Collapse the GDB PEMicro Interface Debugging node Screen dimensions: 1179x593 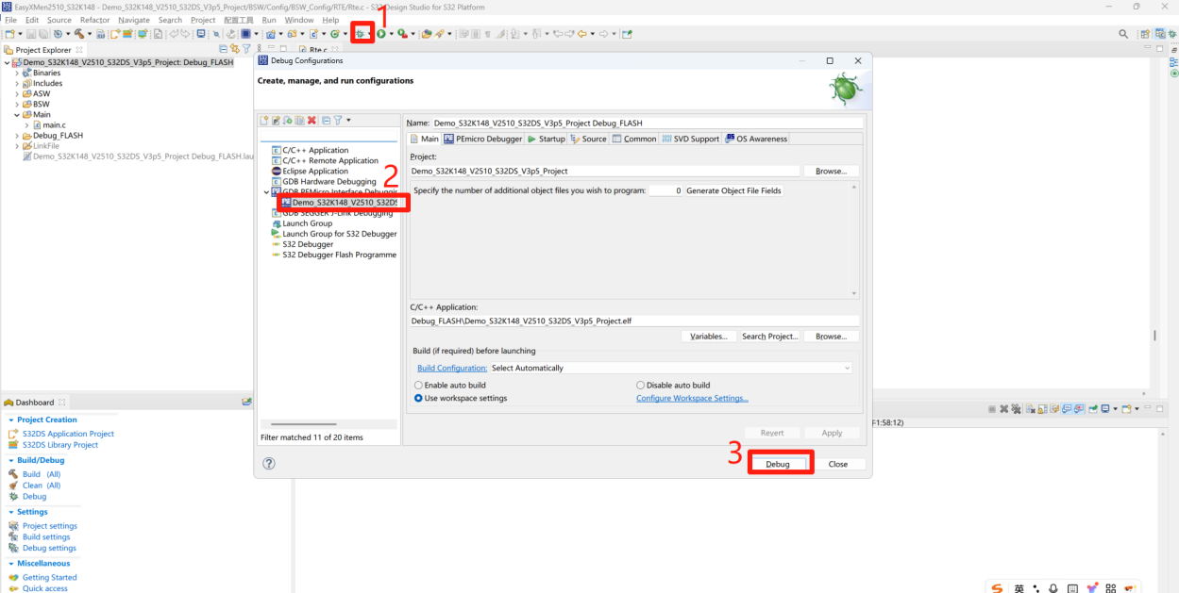(x=265, y=192)
